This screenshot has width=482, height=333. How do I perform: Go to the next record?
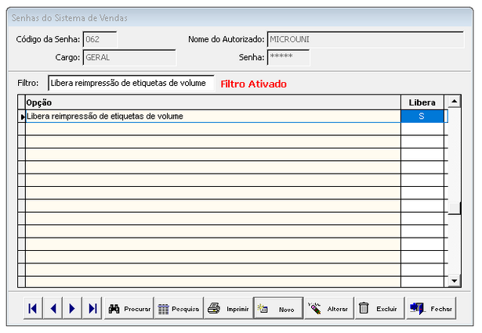click(x=73, y=309)
